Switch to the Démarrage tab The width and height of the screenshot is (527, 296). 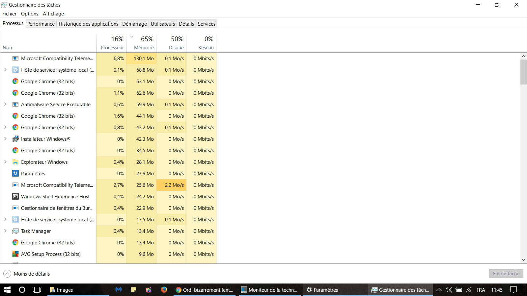pos(134,24)
